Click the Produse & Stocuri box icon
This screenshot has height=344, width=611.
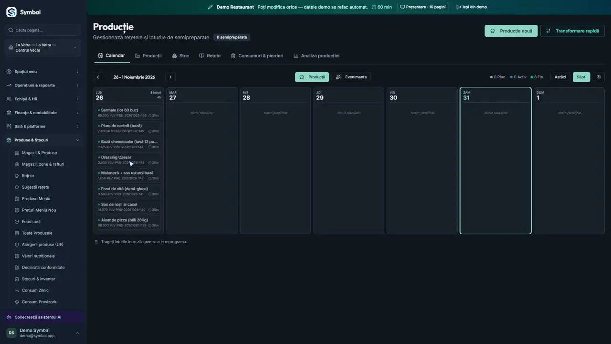9,140
